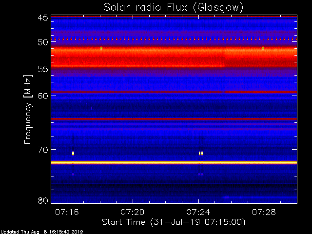This screenshot has width=312, height=234.
Task: Click the 07:16 time tick label
Action: pyautogui.click(x=67, y=212)
